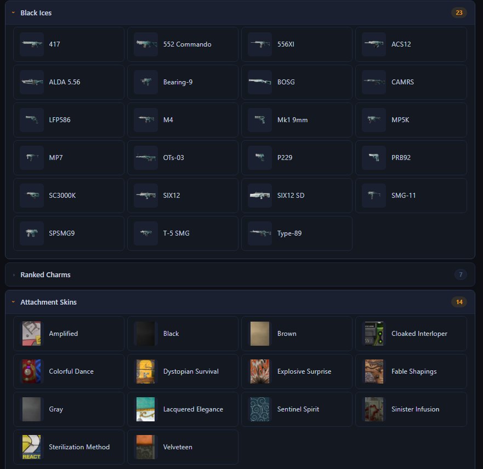Screen dimensions: 483x469
Task: Select the Amplified skin thumbnail
Action: [31, 334]
